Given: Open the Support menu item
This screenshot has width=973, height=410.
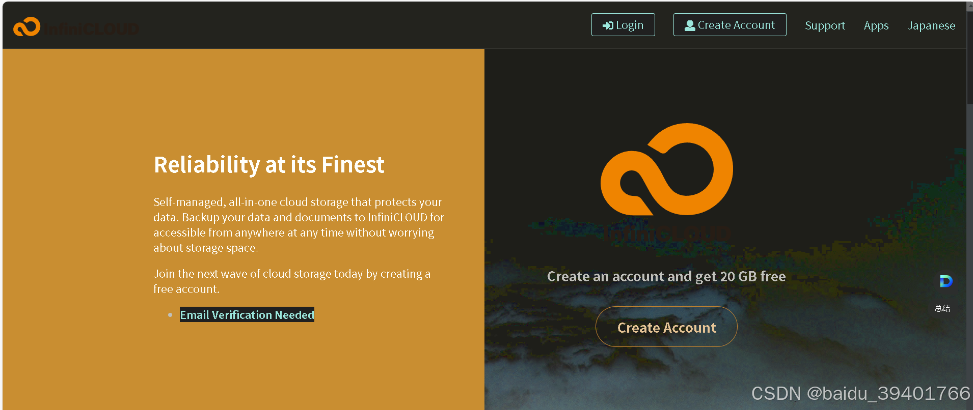Looking at the screenshot, I should [x=825, y=25].
